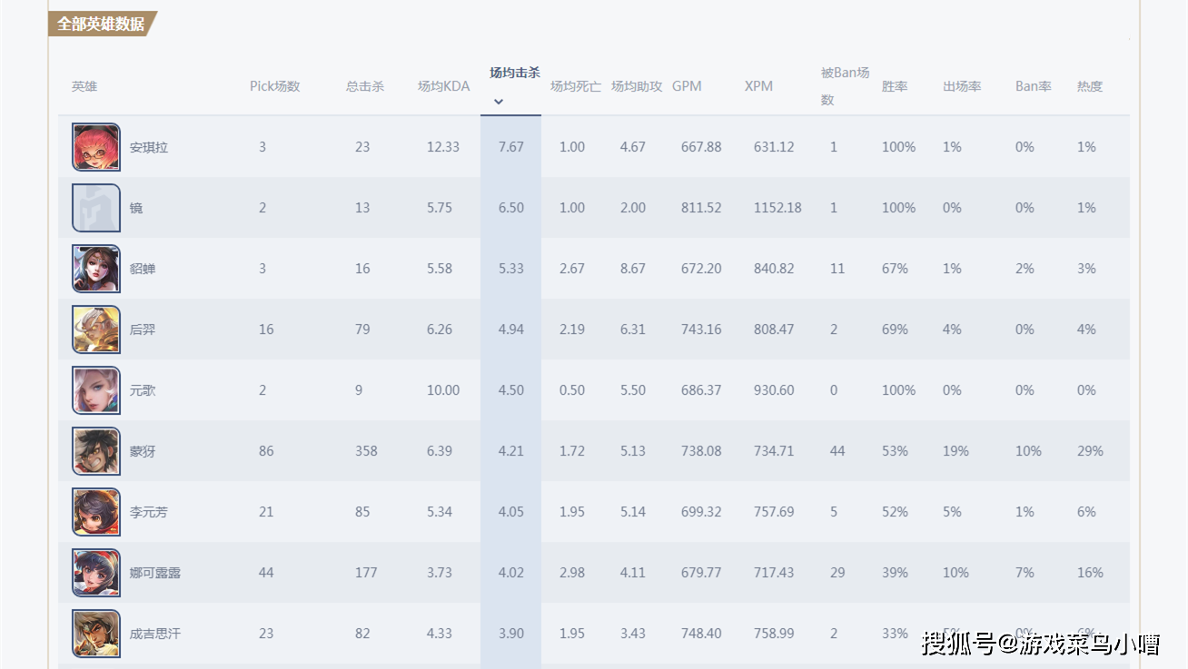Image resolution: width=1188 pixels, height=669 pixels.
Task: Click XPM column header
Action: 758,86
